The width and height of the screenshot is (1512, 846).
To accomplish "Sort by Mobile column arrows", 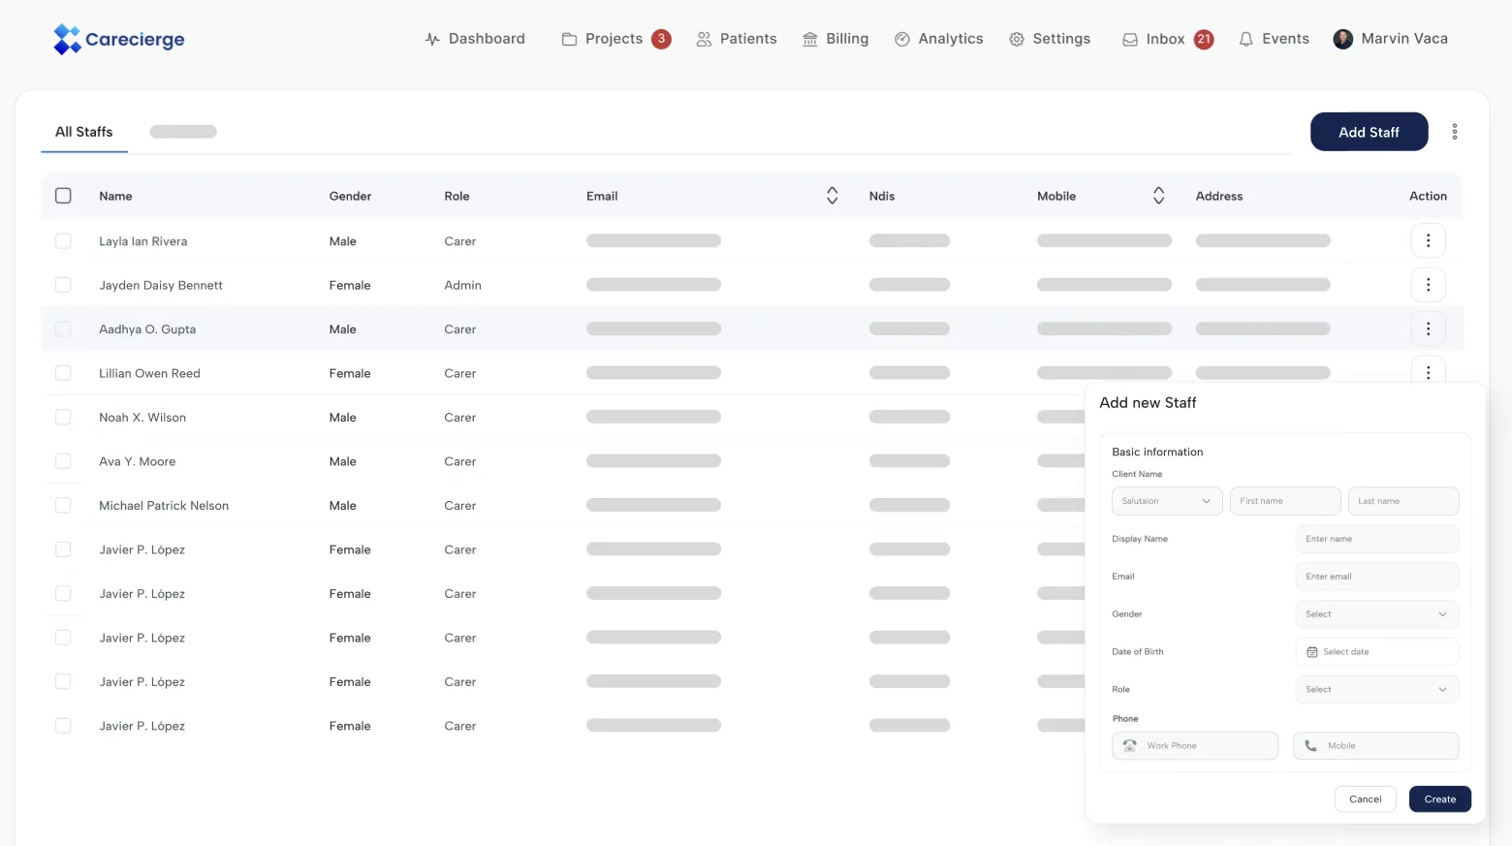I will (x=1158, y=196).
